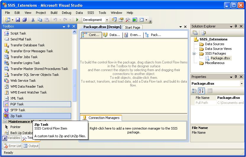The height and width of the screenshot is (157, 246).
Task: Open the Debug menu
Action: [67, 13]
